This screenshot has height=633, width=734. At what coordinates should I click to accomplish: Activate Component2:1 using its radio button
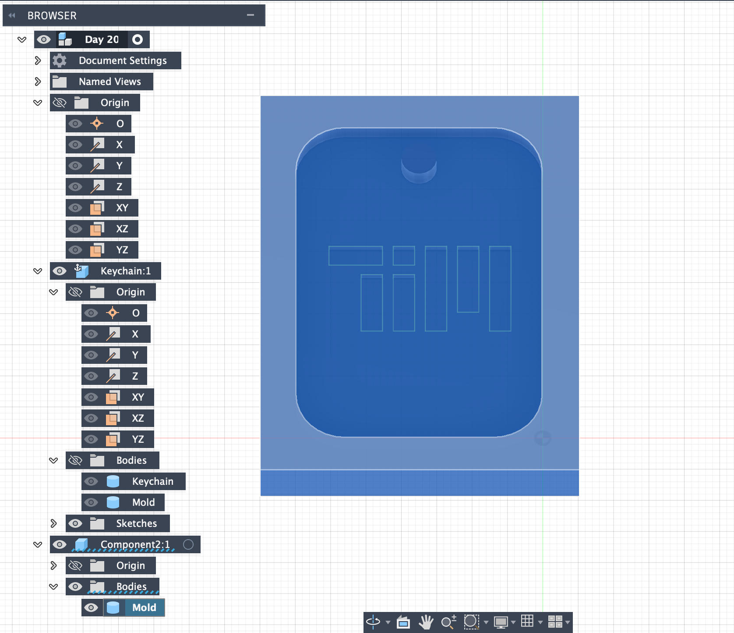188,544
